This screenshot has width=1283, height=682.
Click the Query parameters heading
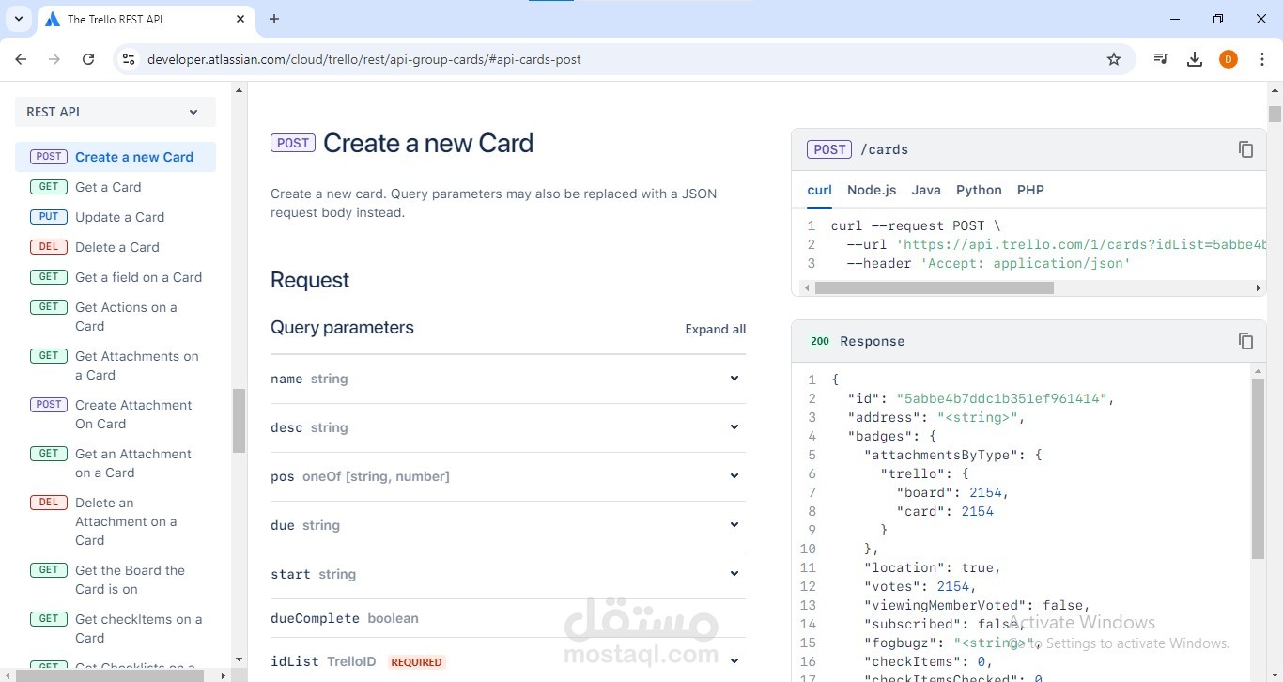[x=342, y=328]
